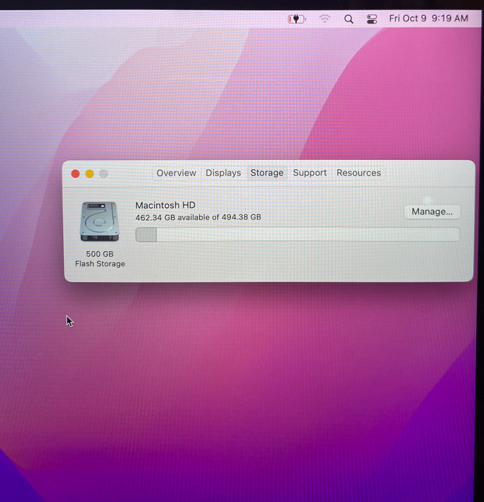Click the Manage... button

click(x=432, y=212)
